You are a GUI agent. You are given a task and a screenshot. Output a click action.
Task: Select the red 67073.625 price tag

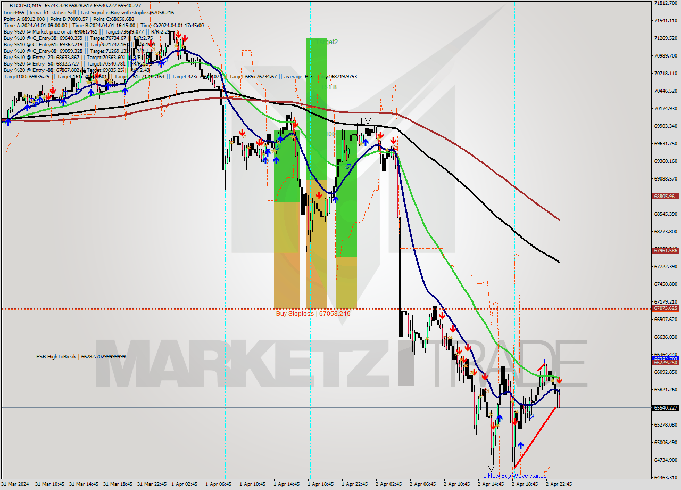[x=666, y=308]
